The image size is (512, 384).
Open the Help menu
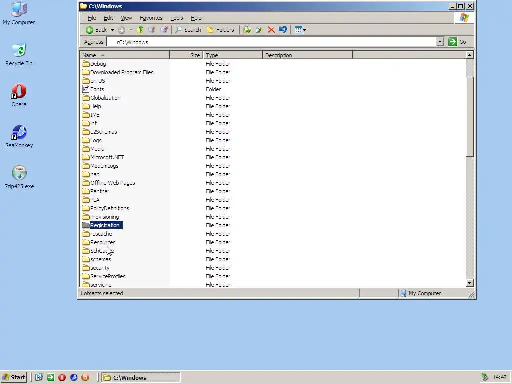coord(196,18)
